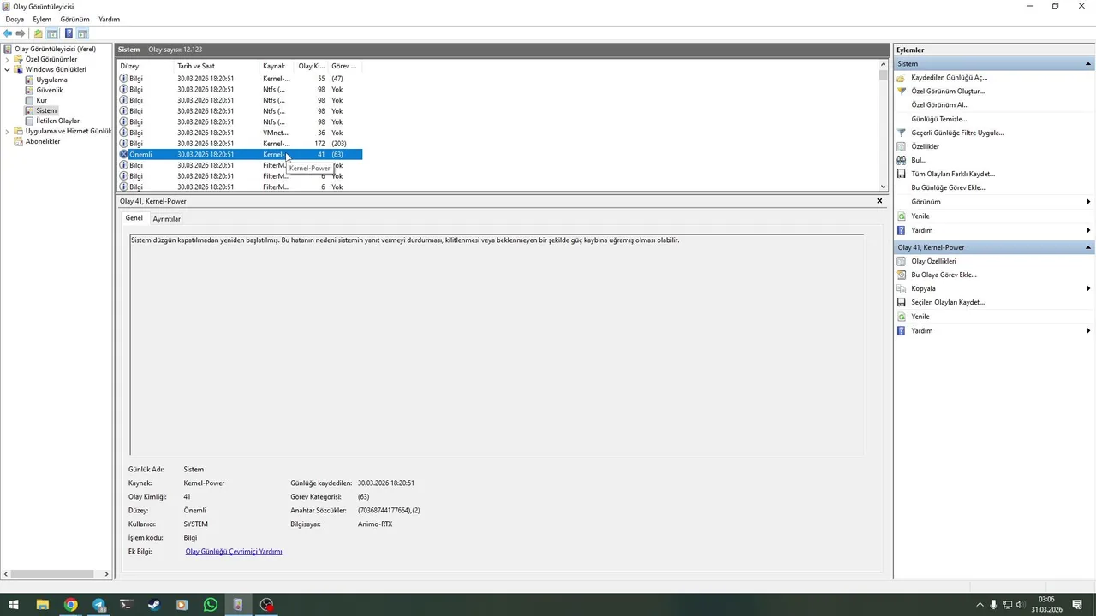Click Özel Görünüm Al action

(939, 105)
